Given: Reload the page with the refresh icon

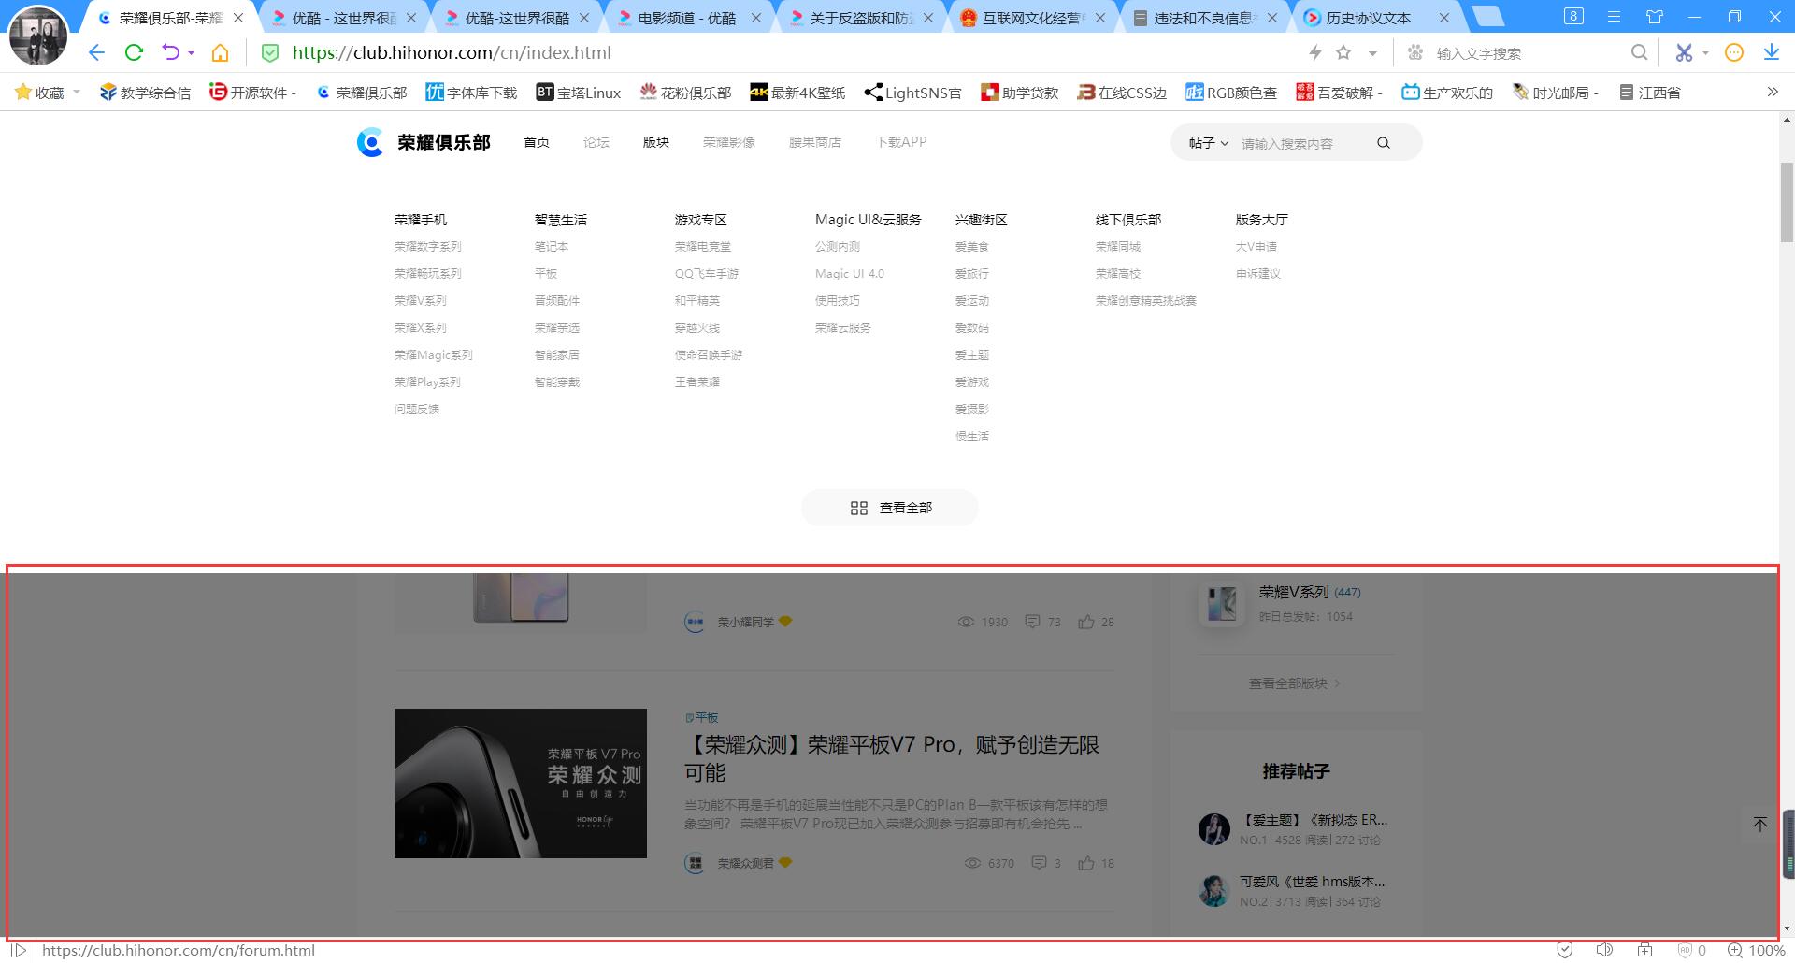Looking at the screenshot, I should coord(134,52).
